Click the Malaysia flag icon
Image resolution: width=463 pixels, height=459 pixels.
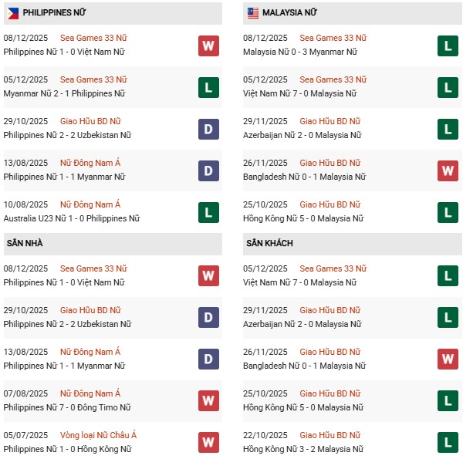click(252, 13)
